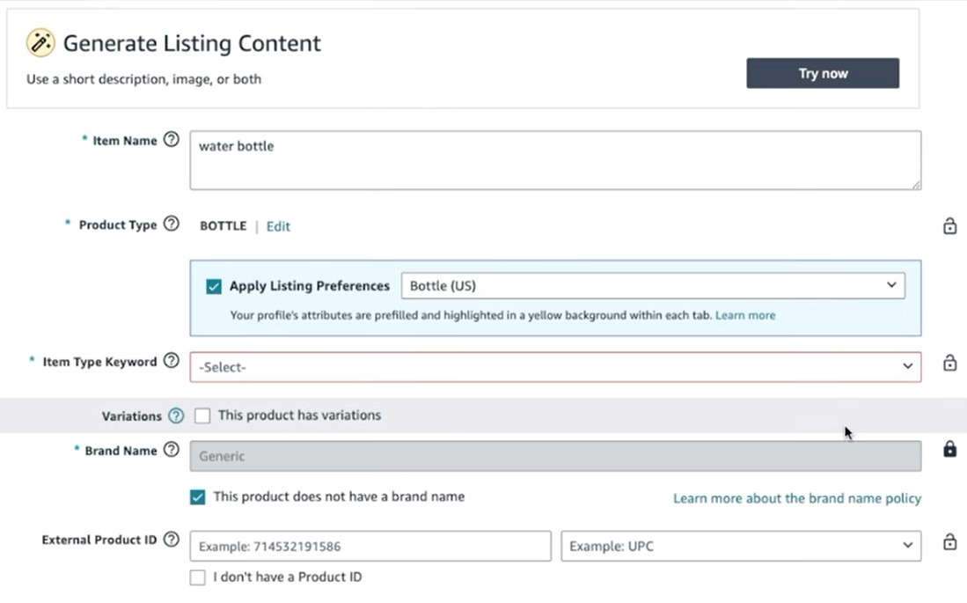The height and width of the screenshot is (603, 967).
Task: Click help icon next to Item Name
Action: click(172, 139)
